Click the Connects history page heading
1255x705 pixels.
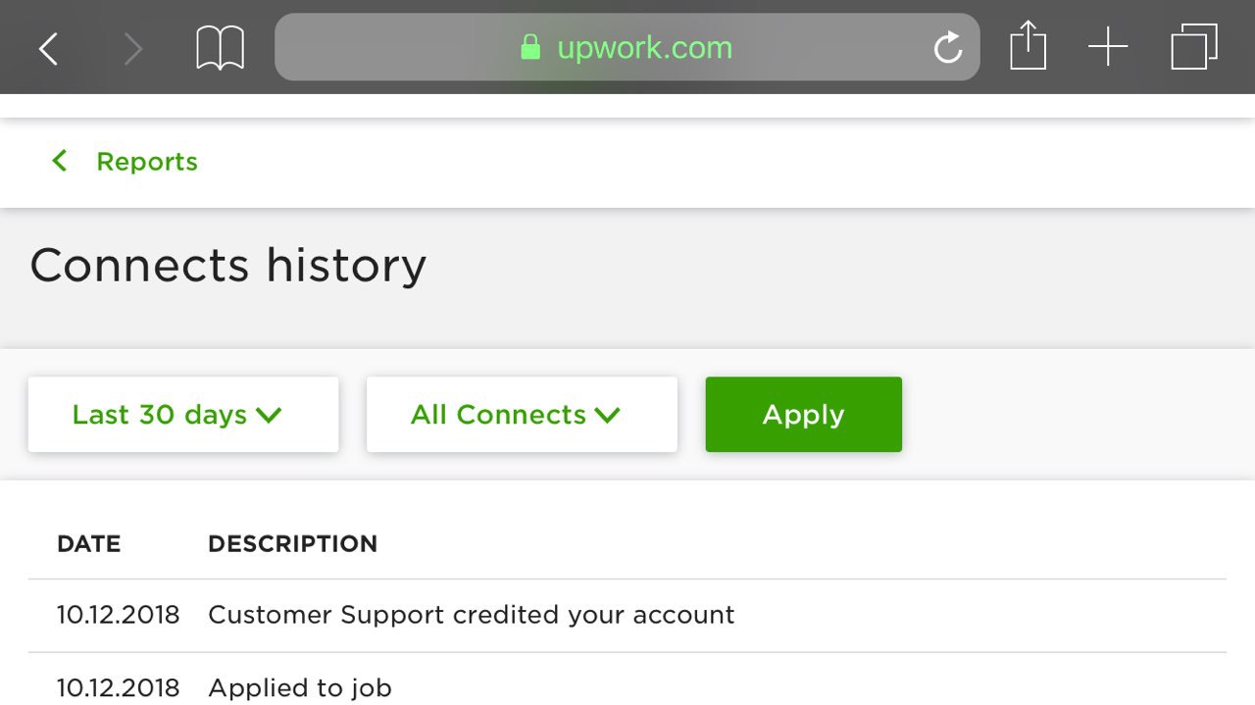click(x=227, y=265)
